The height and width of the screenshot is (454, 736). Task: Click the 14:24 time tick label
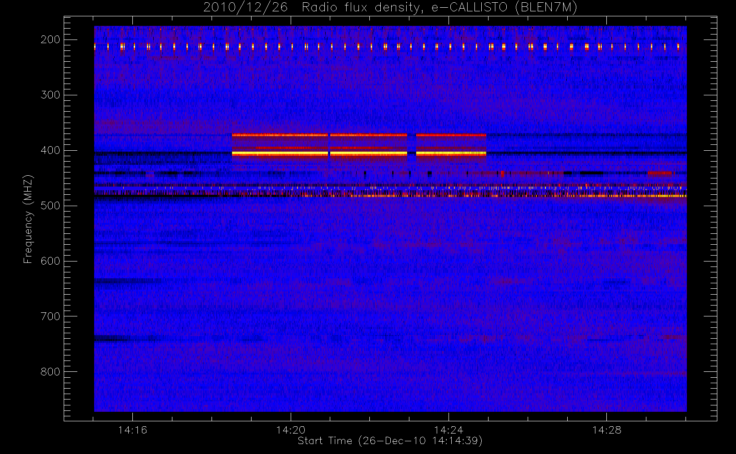(x=449, y=430)
